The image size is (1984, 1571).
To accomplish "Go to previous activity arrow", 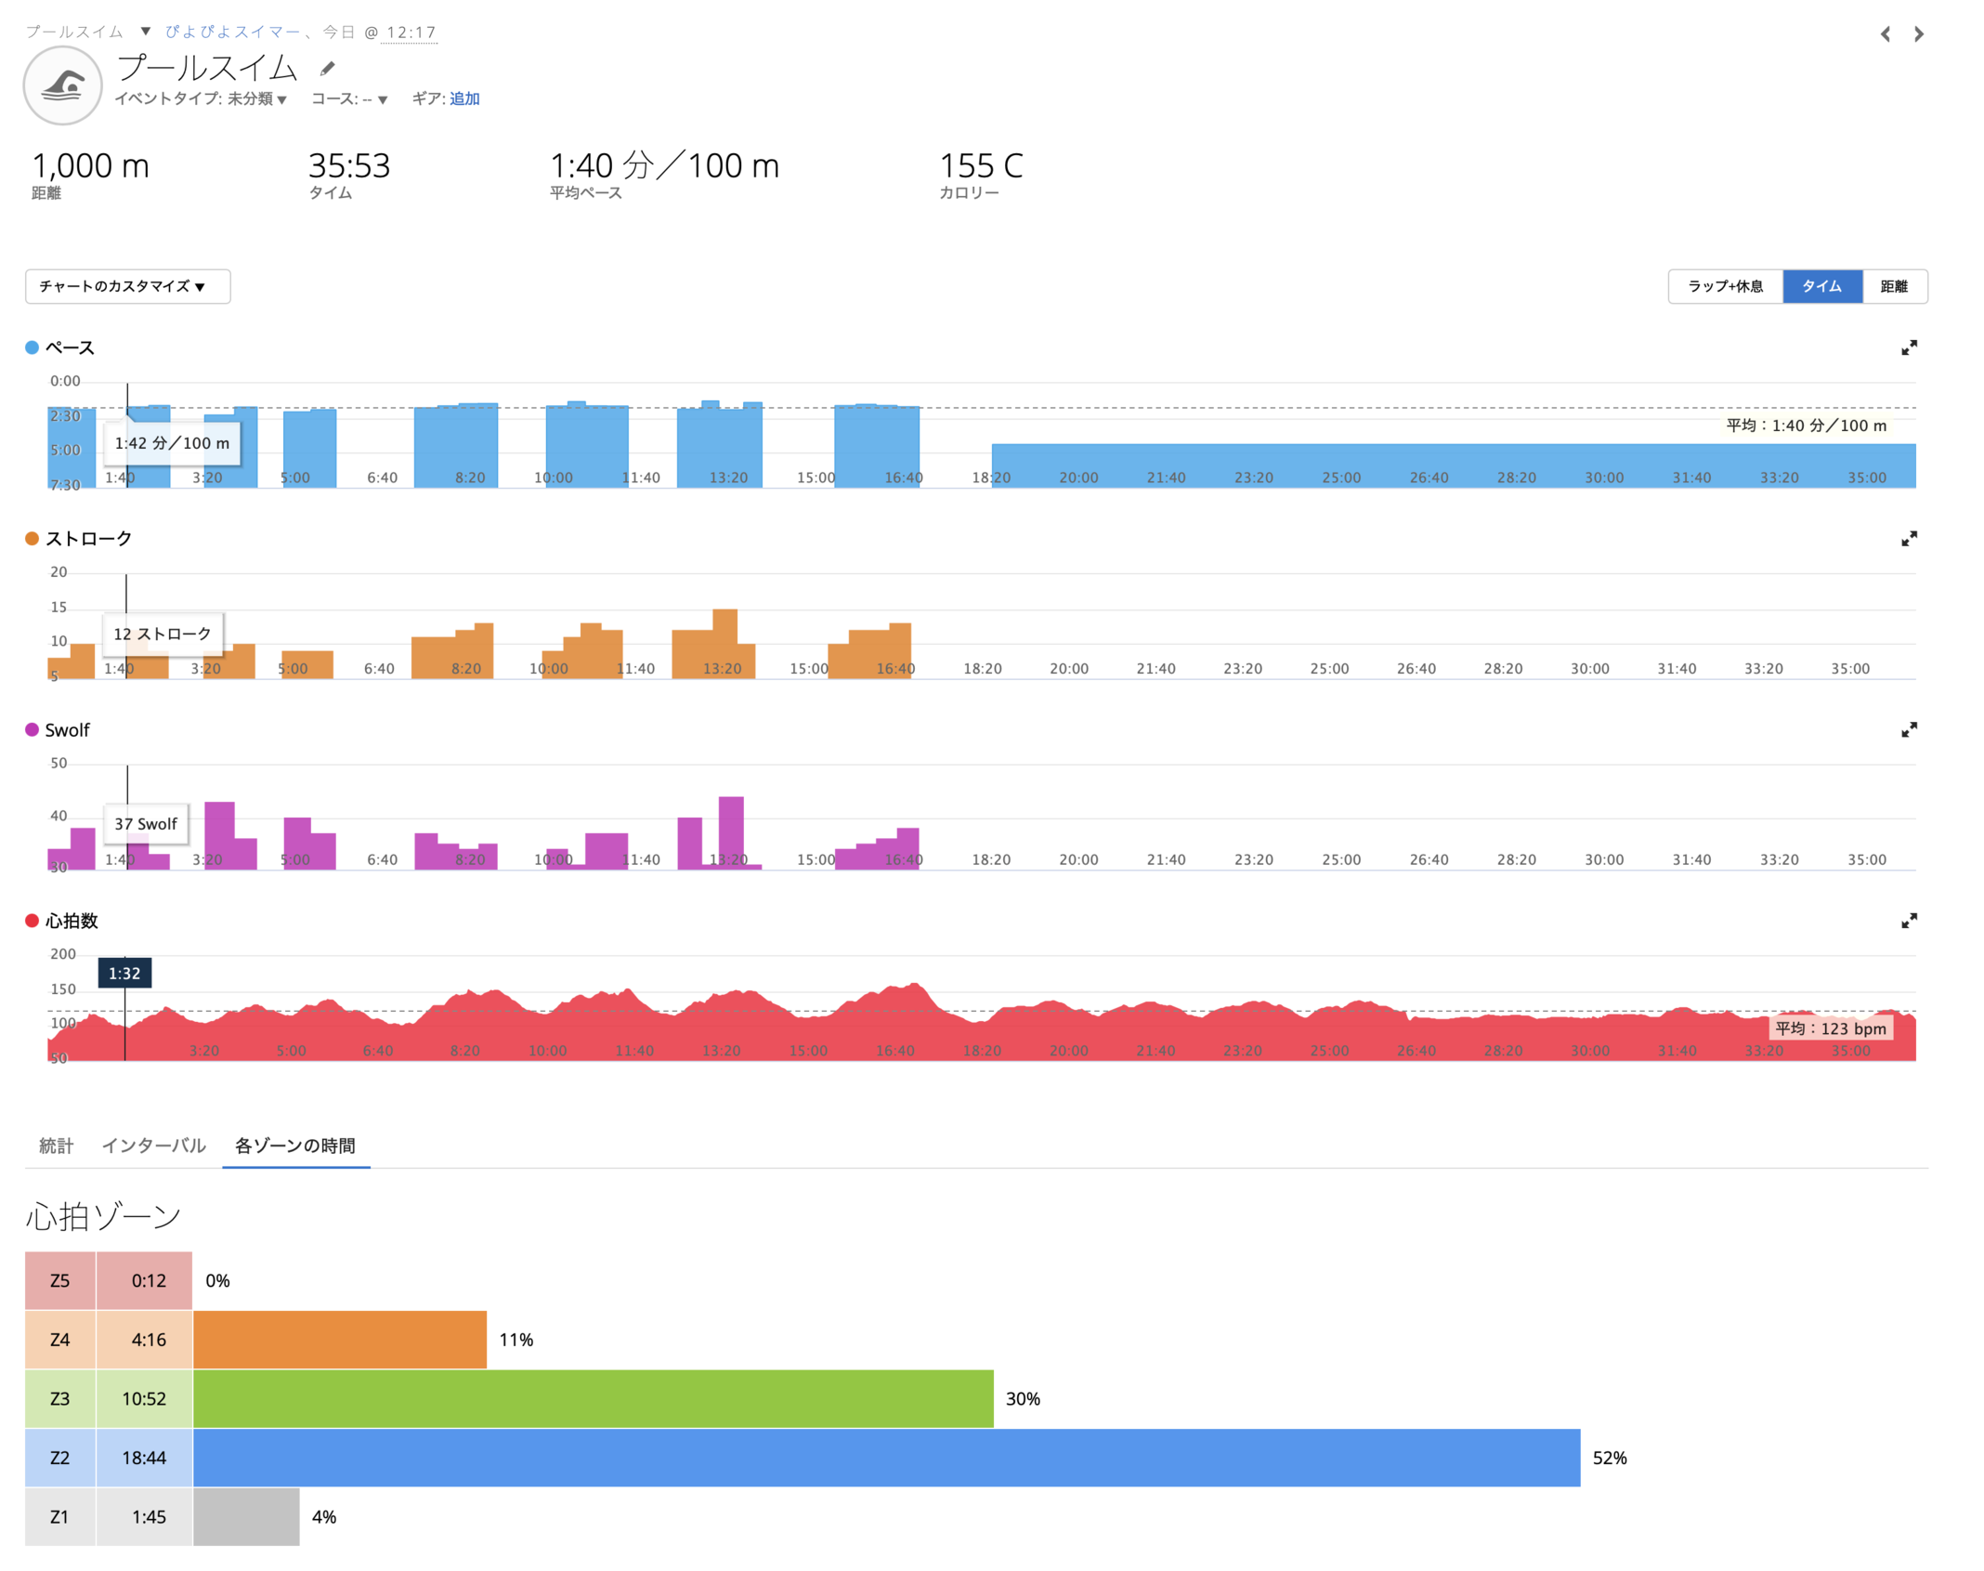I will tap(1885, 34).
